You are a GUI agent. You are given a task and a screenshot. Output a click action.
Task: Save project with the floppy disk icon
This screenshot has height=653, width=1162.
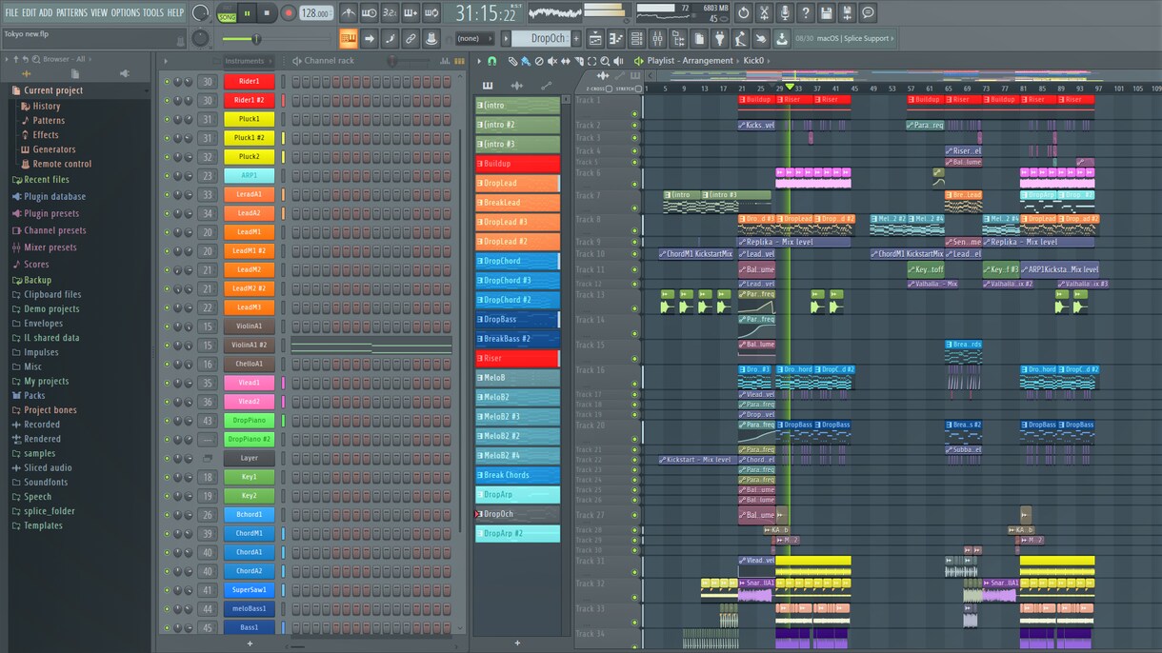[827, 13]
